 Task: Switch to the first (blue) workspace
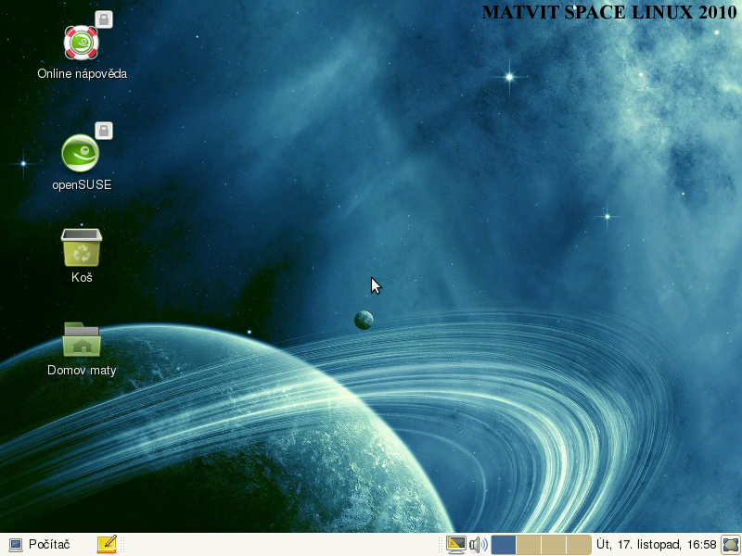(503, 545)
